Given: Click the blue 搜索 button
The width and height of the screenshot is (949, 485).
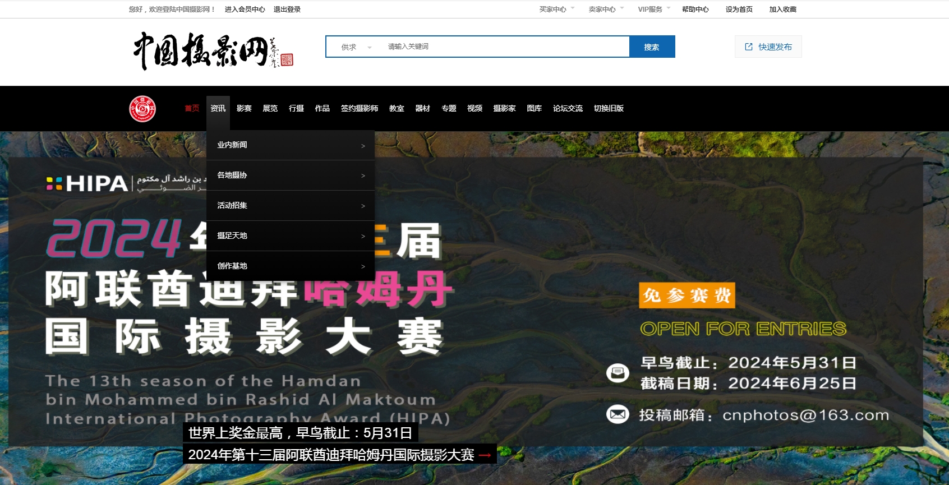Looking at the screenshot, I should pyautogui.click(x=652, y=47).
